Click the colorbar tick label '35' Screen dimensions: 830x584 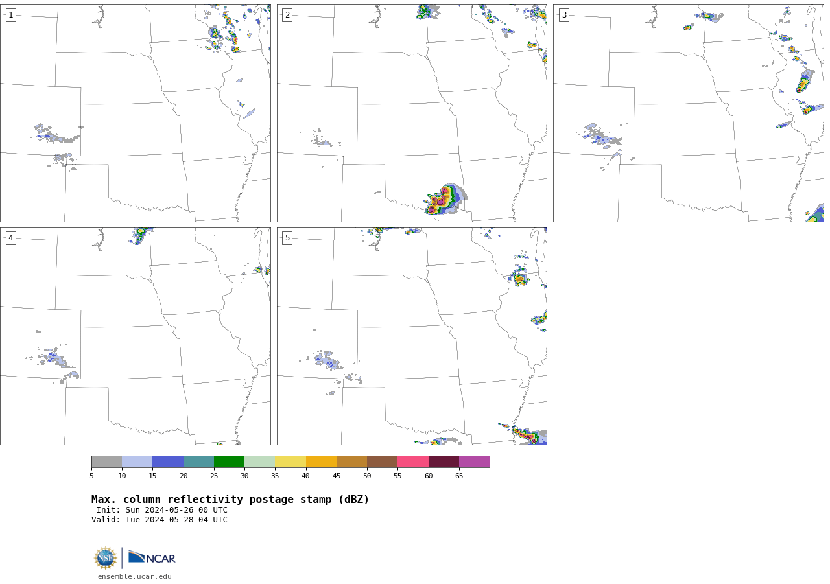(275, 476)
